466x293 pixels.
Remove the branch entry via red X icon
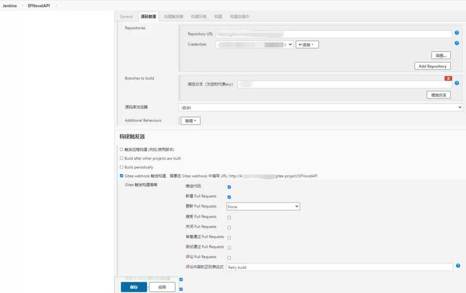click(x=448, y=78)
